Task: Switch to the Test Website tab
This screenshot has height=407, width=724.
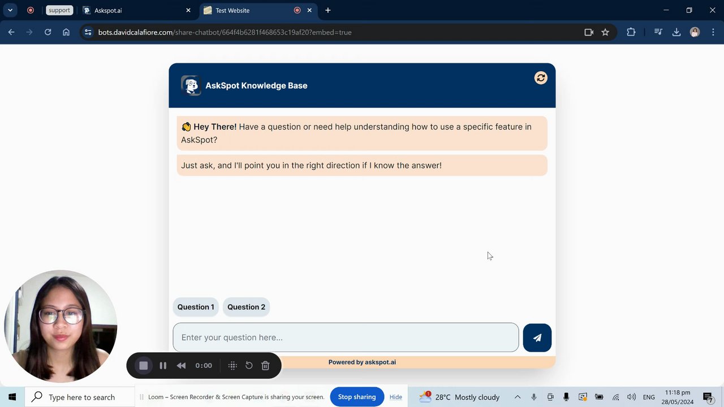Action: (249, 10)
